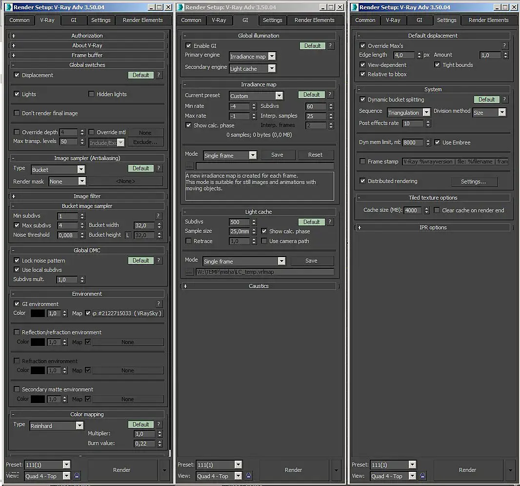Viewport: 520px width, 486px height.
Task: Click the help ? icon in Global switches
Action: coord(159,75)
